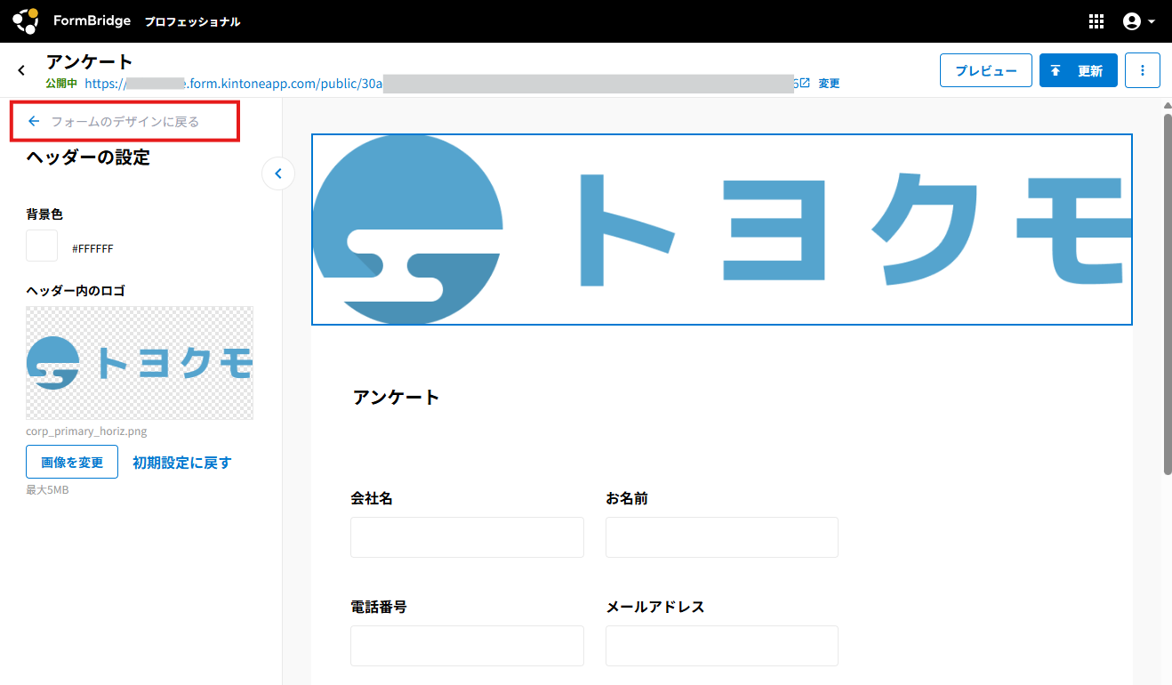
Task: Click the 会社名 input field
Action: coord(467,537)
